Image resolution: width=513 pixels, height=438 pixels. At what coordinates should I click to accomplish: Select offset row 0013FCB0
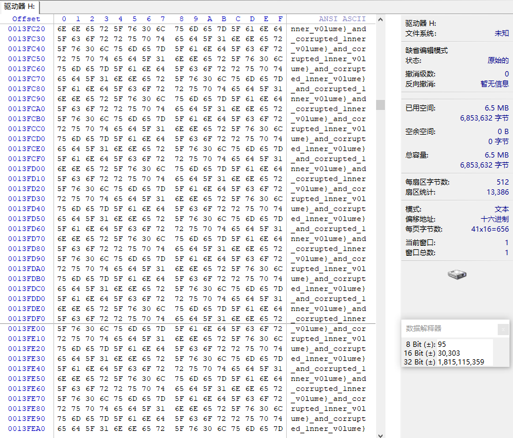(x=26, y=119)
